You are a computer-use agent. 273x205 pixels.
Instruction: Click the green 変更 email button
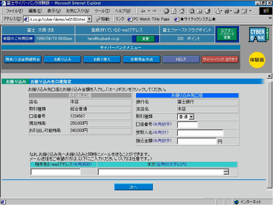pyautogui.click(x=145, y=39)
